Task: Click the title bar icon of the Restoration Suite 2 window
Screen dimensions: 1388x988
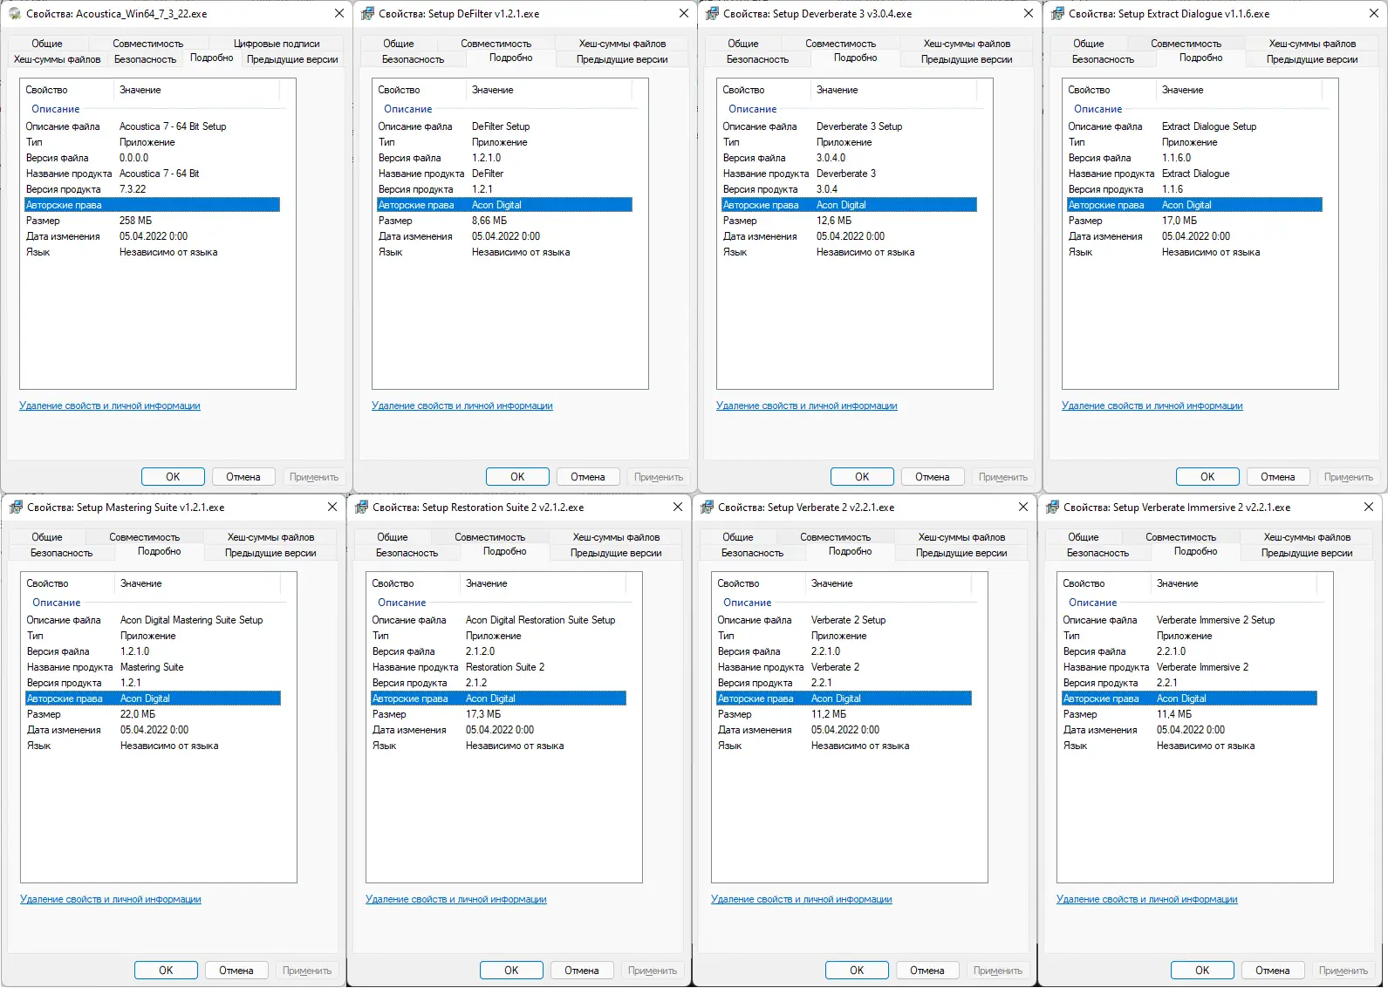Action: coord(361,508)
